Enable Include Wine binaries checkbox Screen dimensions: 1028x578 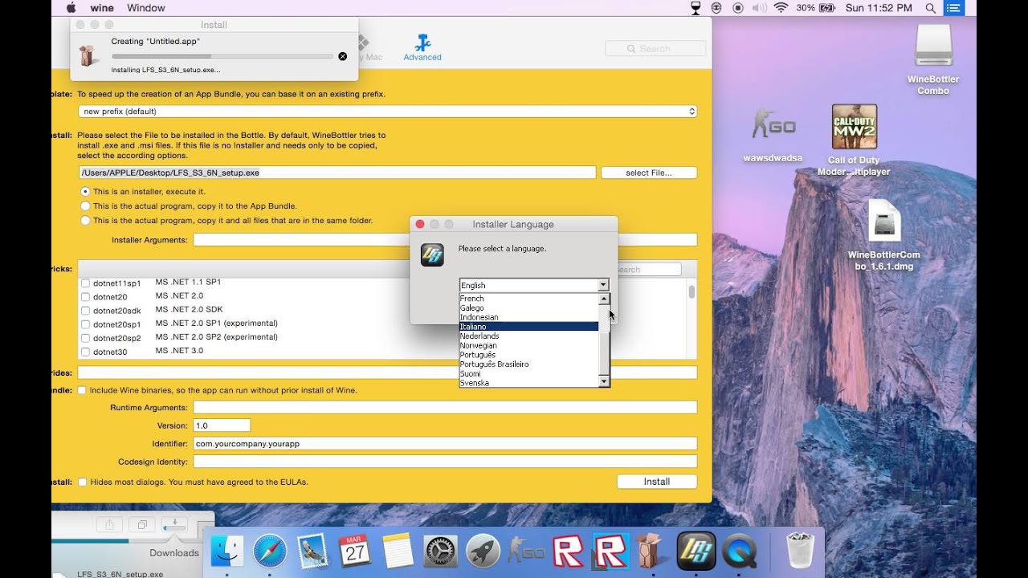tap(82, 390)
